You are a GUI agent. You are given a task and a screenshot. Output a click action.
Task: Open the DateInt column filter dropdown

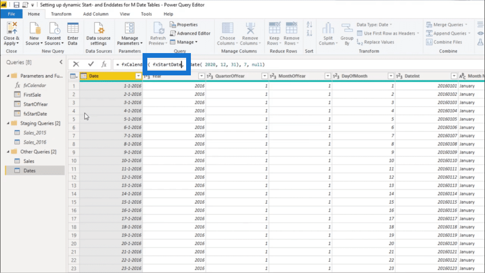pyautogui.click(x=454, y=76)
